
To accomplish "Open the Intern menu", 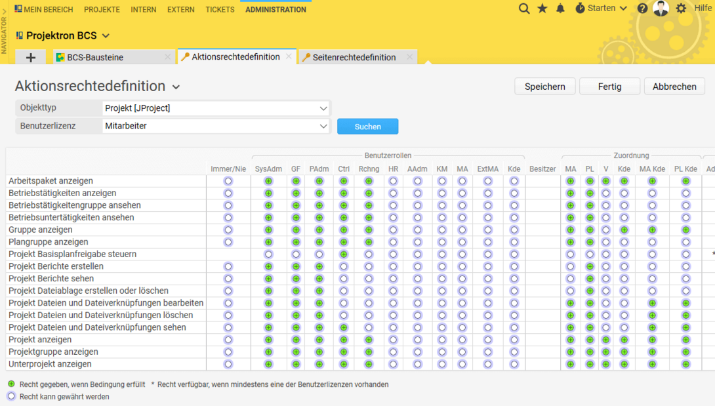I will pos(143,9).
